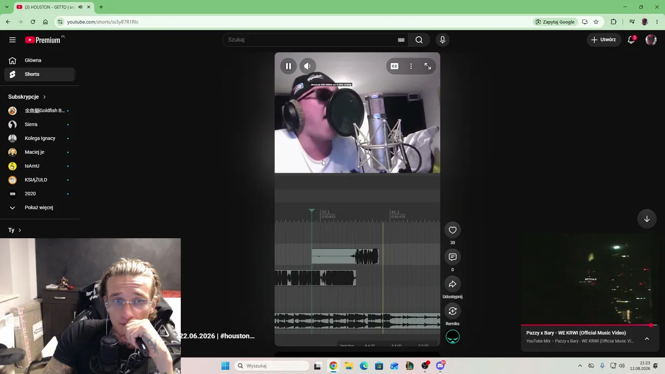Open comments for the Short
The image size is (665, 374).
[x=453, y=257]
